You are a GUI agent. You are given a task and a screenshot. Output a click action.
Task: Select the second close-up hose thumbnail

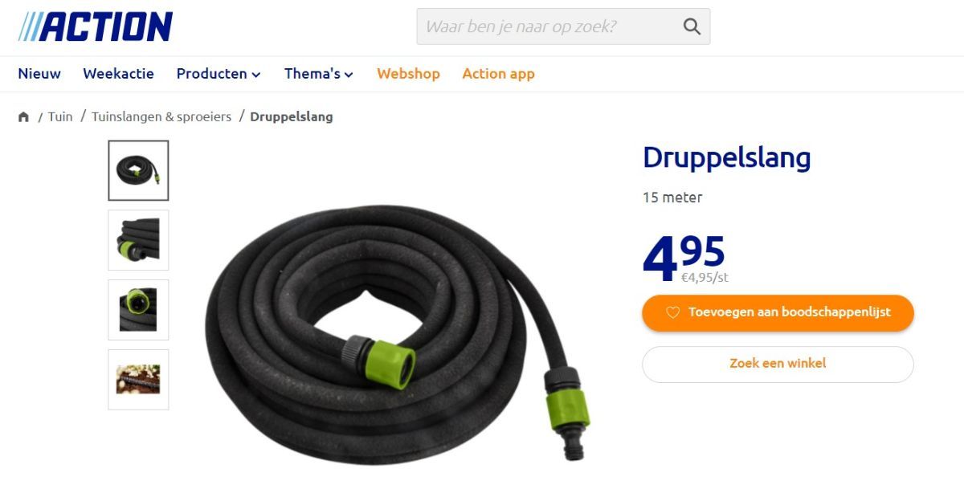click(x=138, y=240)
